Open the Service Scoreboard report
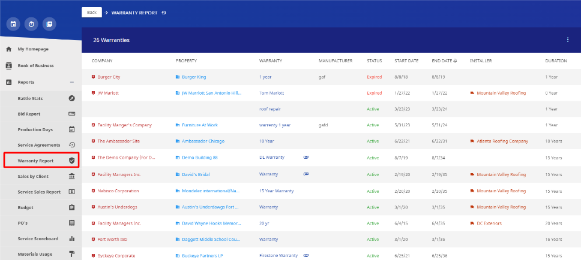This screenshot has height=260, width=581. (x=38, y=238)
